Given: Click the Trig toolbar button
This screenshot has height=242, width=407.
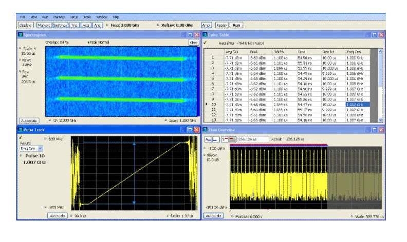Looking at the screenshot, I should coord(75,25).
